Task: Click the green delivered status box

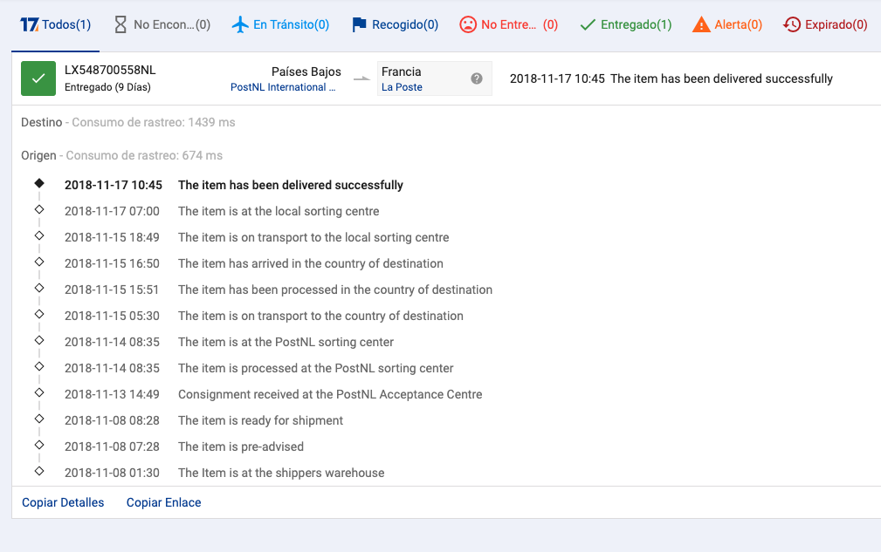Action: coord(38,78)
